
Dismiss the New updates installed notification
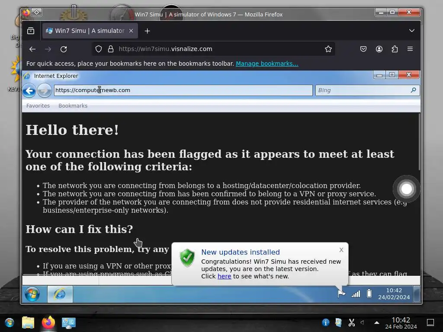coord(341,250)
